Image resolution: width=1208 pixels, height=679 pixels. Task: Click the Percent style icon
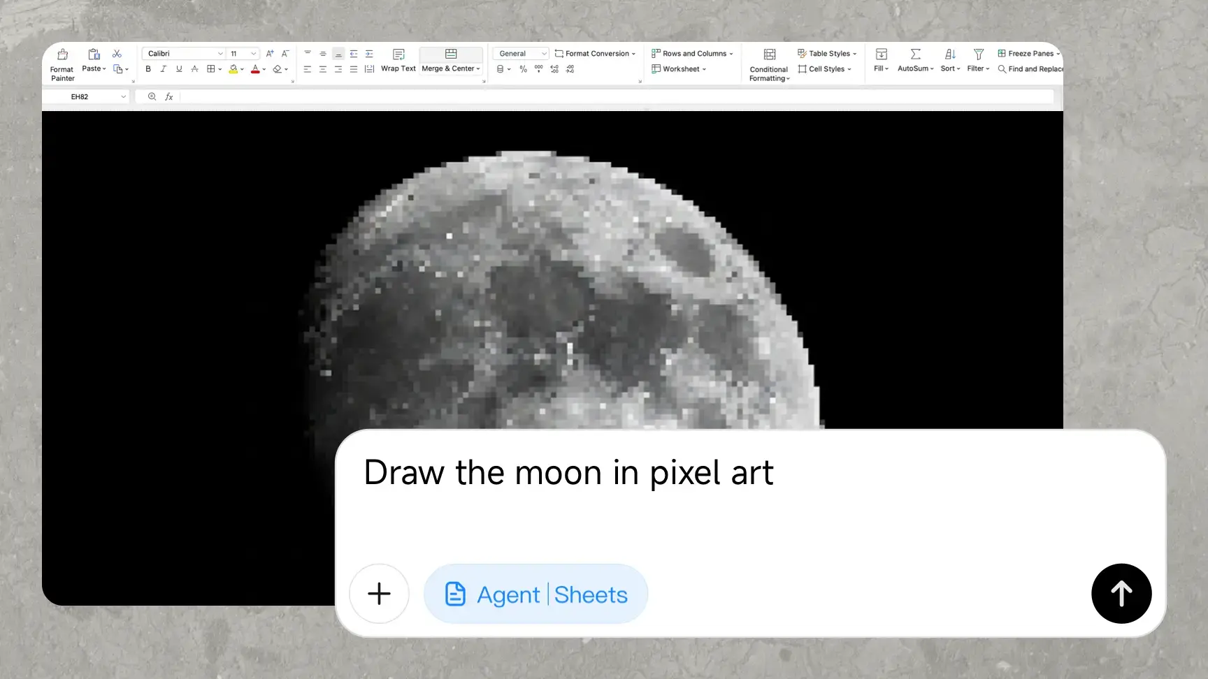coord(522,68)
